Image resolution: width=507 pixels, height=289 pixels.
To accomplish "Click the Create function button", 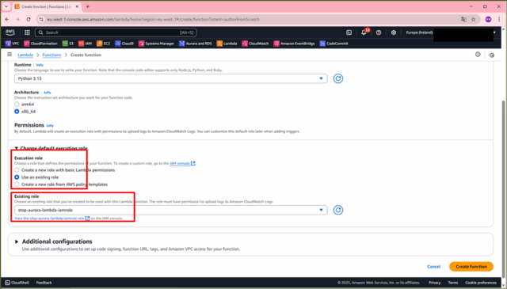I will click(471, 267).
